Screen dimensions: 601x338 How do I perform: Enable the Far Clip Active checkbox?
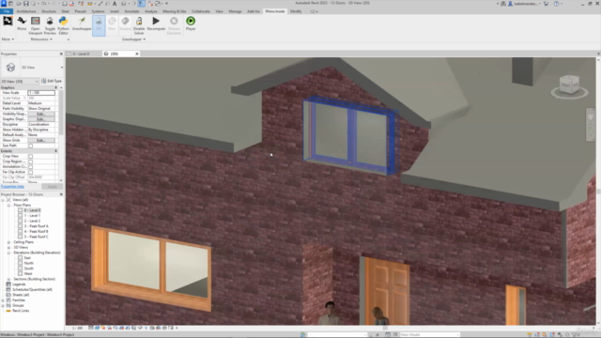[x=31, y=173]
